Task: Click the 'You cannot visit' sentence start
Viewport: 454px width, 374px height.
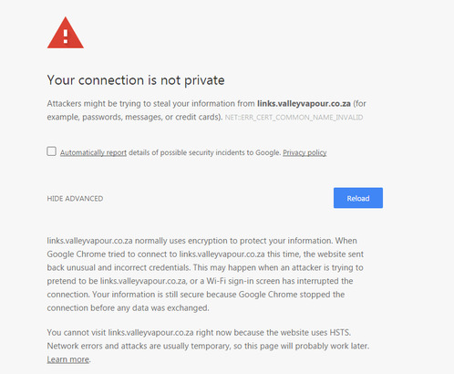Action: (77, 332)
